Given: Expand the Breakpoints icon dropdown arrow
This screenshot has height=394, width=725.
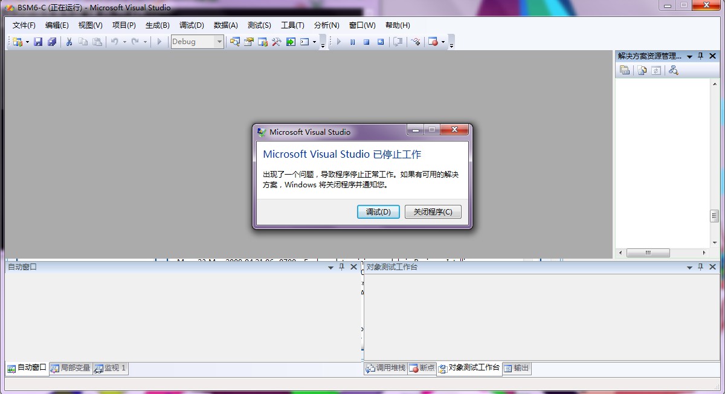Looking at the screenshot, I should pos(443,42).
